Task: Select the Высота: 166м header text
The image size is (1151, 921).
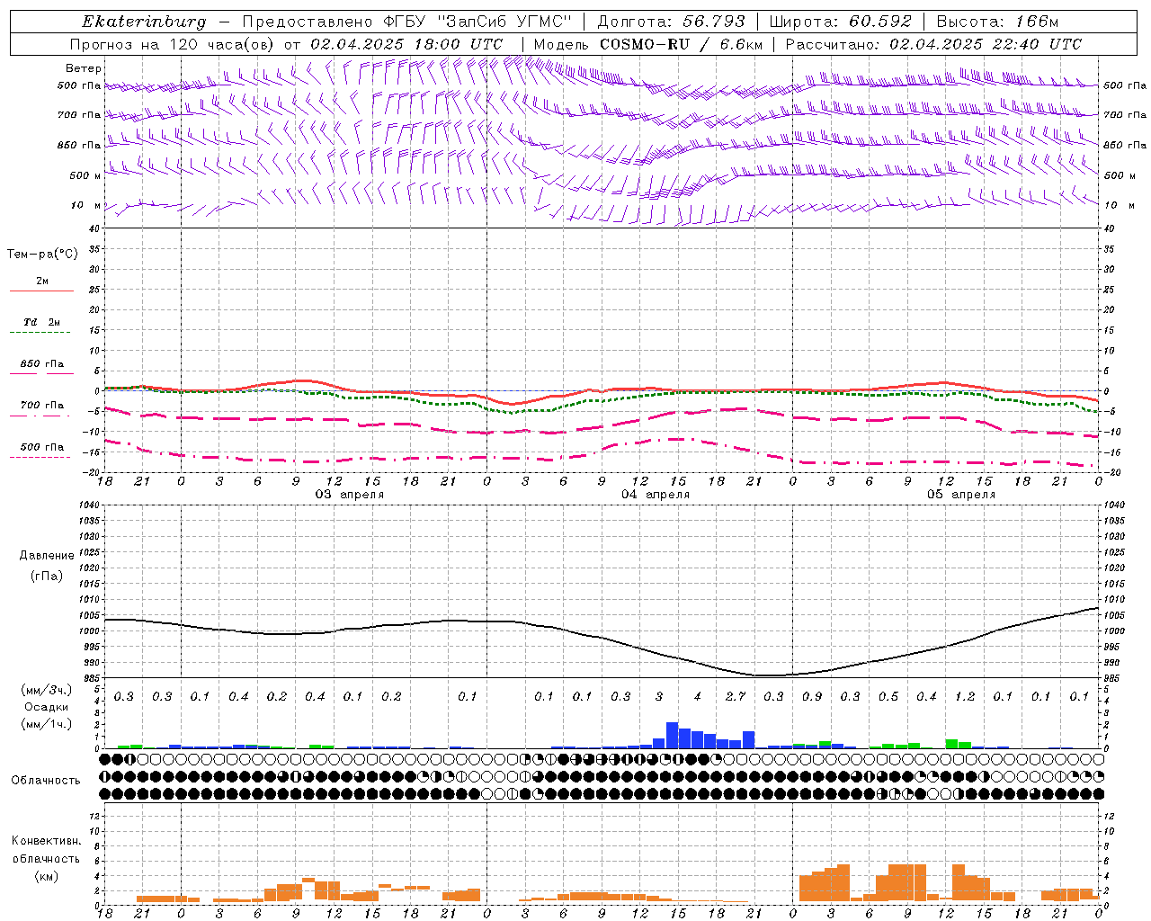Action: coord(997,22)
